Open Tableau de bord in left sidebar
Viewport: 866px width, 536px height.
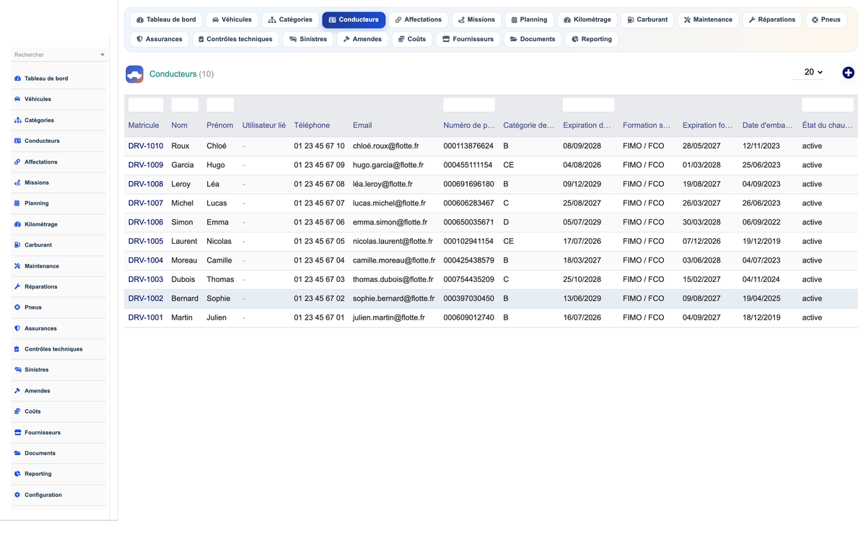[58, 79]
